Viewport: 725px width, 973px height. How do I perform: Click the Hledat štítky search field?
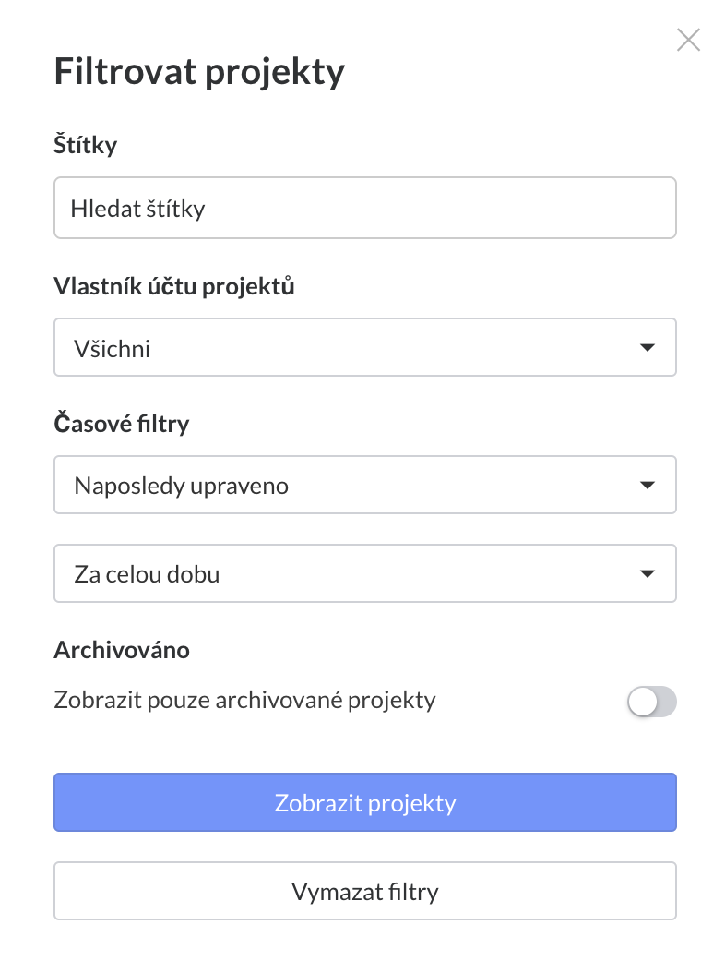(364, 208)
